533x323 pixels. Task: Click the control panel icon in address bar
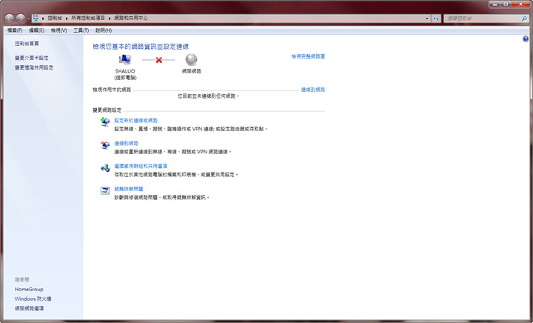coord(36,18)
